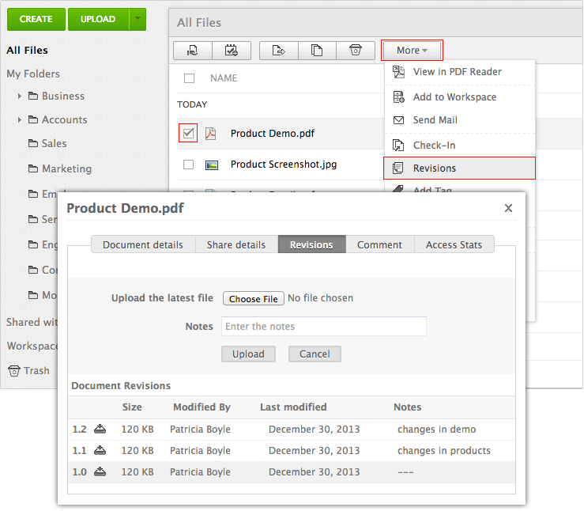Close the Product Demo.pdf dialog
584x511 pixels.
pyautogui.click(x=508, y=208)
